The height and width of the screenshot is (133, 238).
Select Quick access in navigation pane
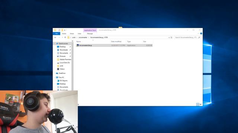tap(63, 44)
